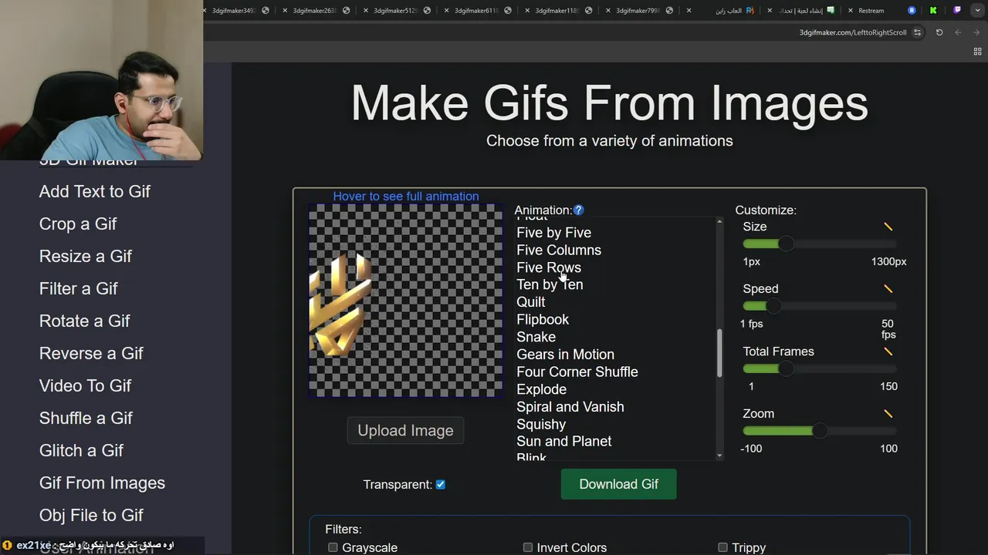Screen dimensions: 988x555
Task: Edit Total Frames value with pencil icon
Action: pyautogui.click(x=888, y=351)
